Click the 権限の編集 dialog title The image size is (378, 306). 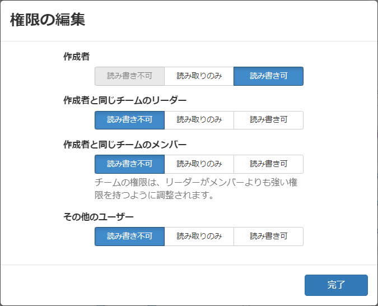[48, 20]
